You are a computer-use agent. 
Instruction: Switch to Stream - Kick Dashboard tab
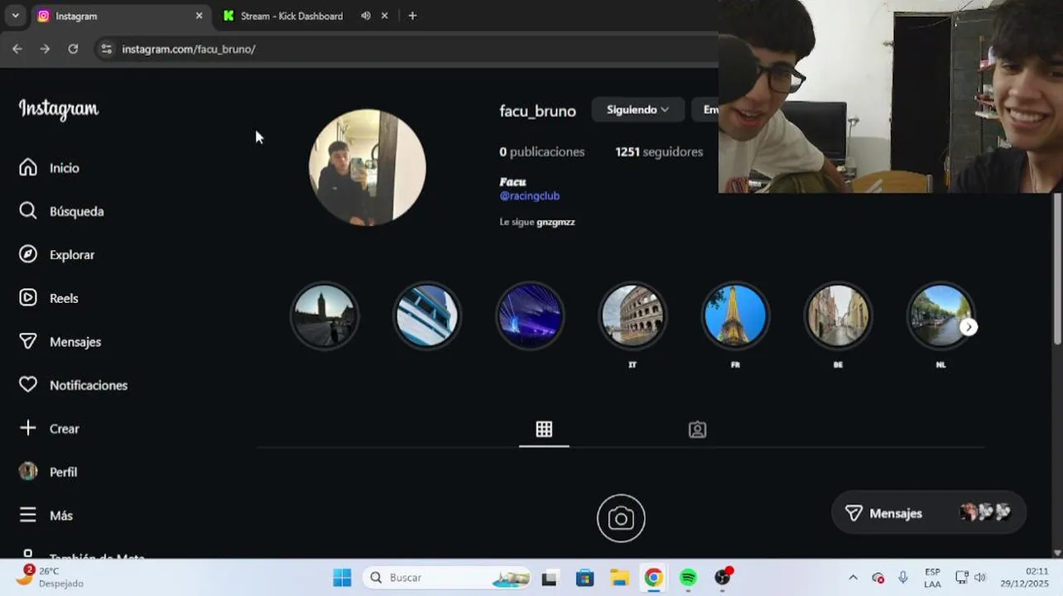click(291, 16)
